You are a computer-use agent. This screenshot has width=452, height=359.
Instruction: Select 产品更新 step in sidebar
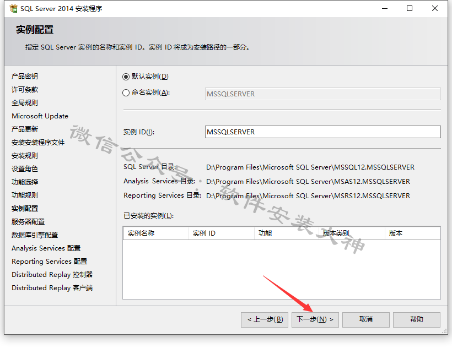25,129
